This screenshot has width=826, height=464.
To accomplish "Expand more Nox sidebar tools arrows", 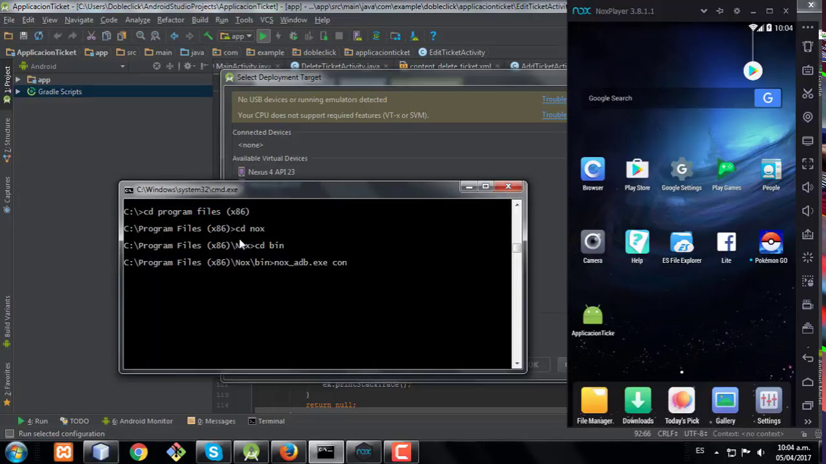I will 808,421.
